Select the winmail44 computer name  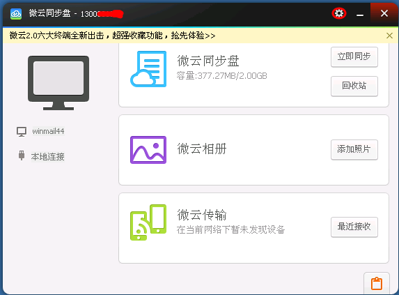coord(48,131)
